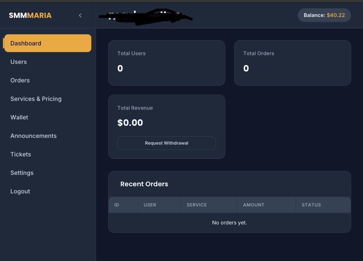This screenshot has height=261, width=363.
Task: Open the Wallet page
Action: point(19,117)
